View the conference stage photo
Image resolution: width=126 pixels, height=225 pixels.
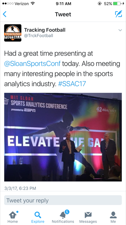coord(63,137)
